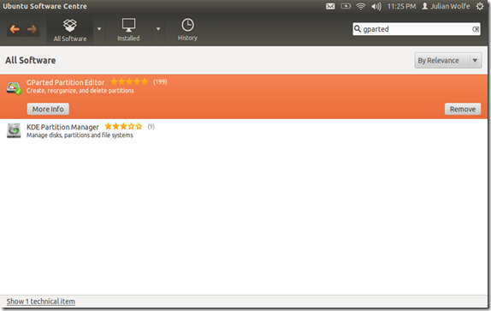Click GParted's five-star rating
The width and height of the screenshot is (491, 311).
(129, 82)
